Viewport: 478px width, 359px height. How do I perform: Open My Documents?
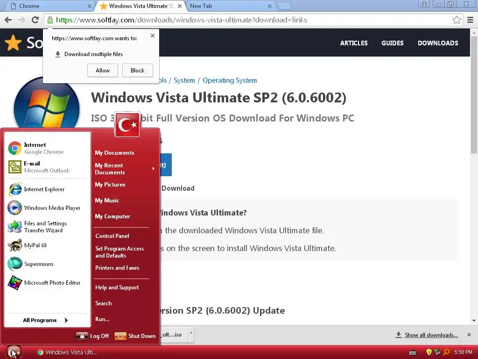(115, 153)
